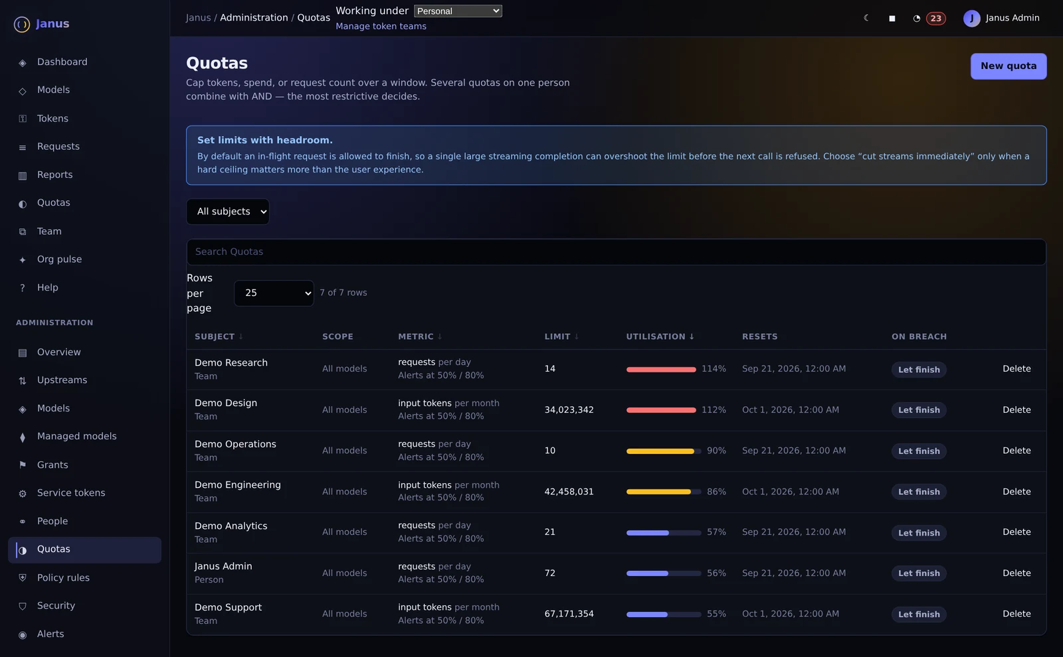Viewport: 1063px width, 657px height.
Task: Delete the Demo Design quota
Action: (1016, 410)
